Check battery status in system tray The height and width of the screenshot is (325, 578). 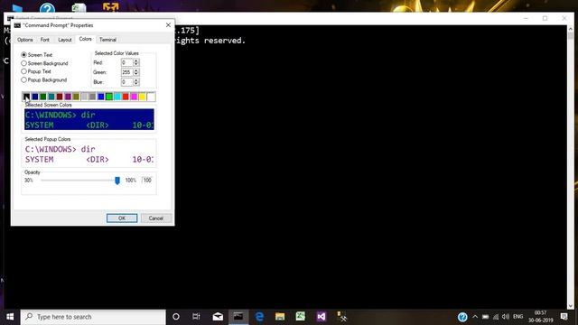click(x=486, y=317)
